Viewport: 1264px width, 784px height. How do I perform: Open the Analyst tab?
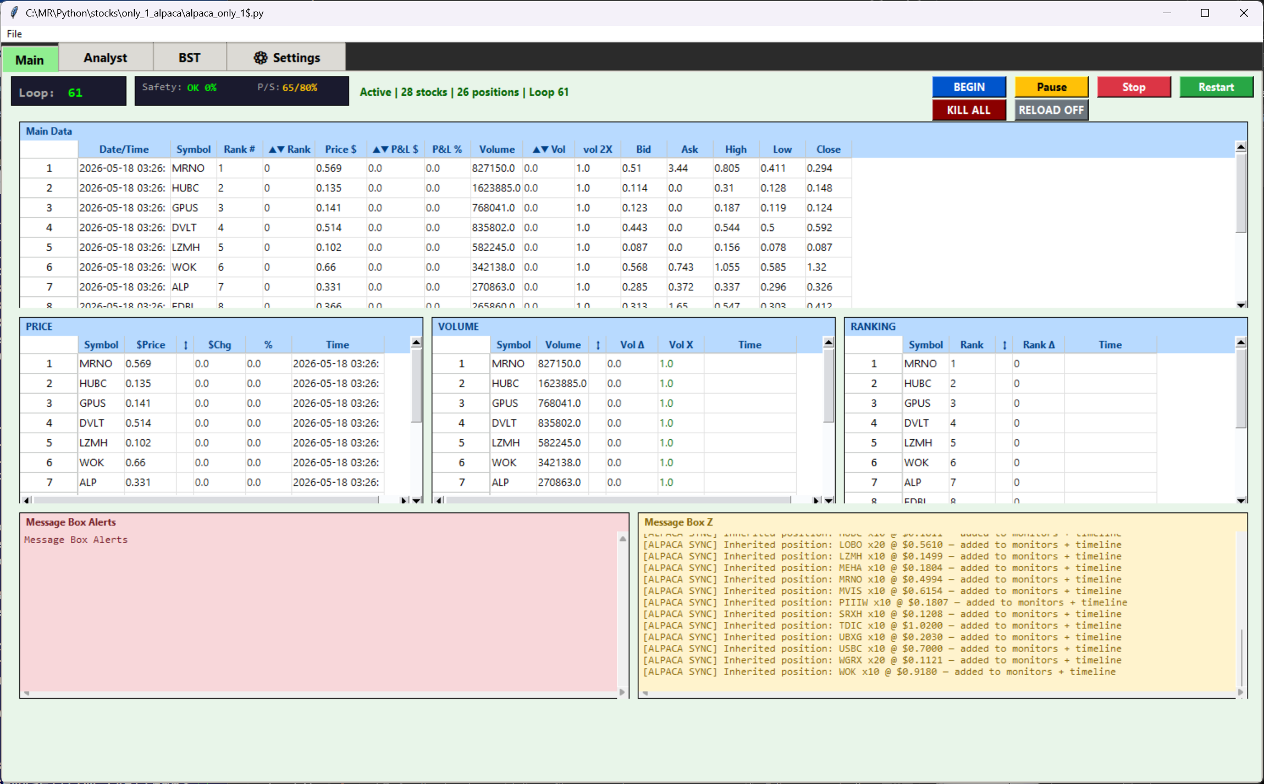point(105,58)
